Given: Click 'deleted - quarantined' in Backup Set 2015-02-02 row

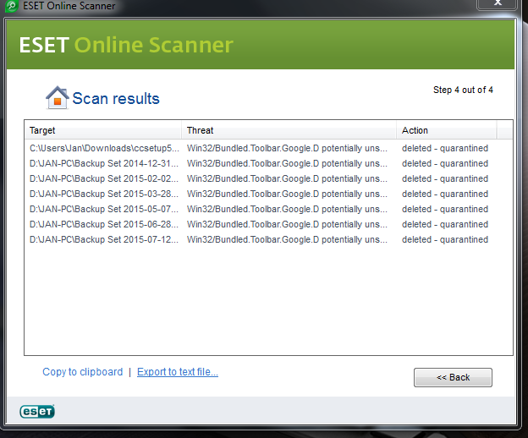Looking at the screenshot, I should (x=445, y=178).
